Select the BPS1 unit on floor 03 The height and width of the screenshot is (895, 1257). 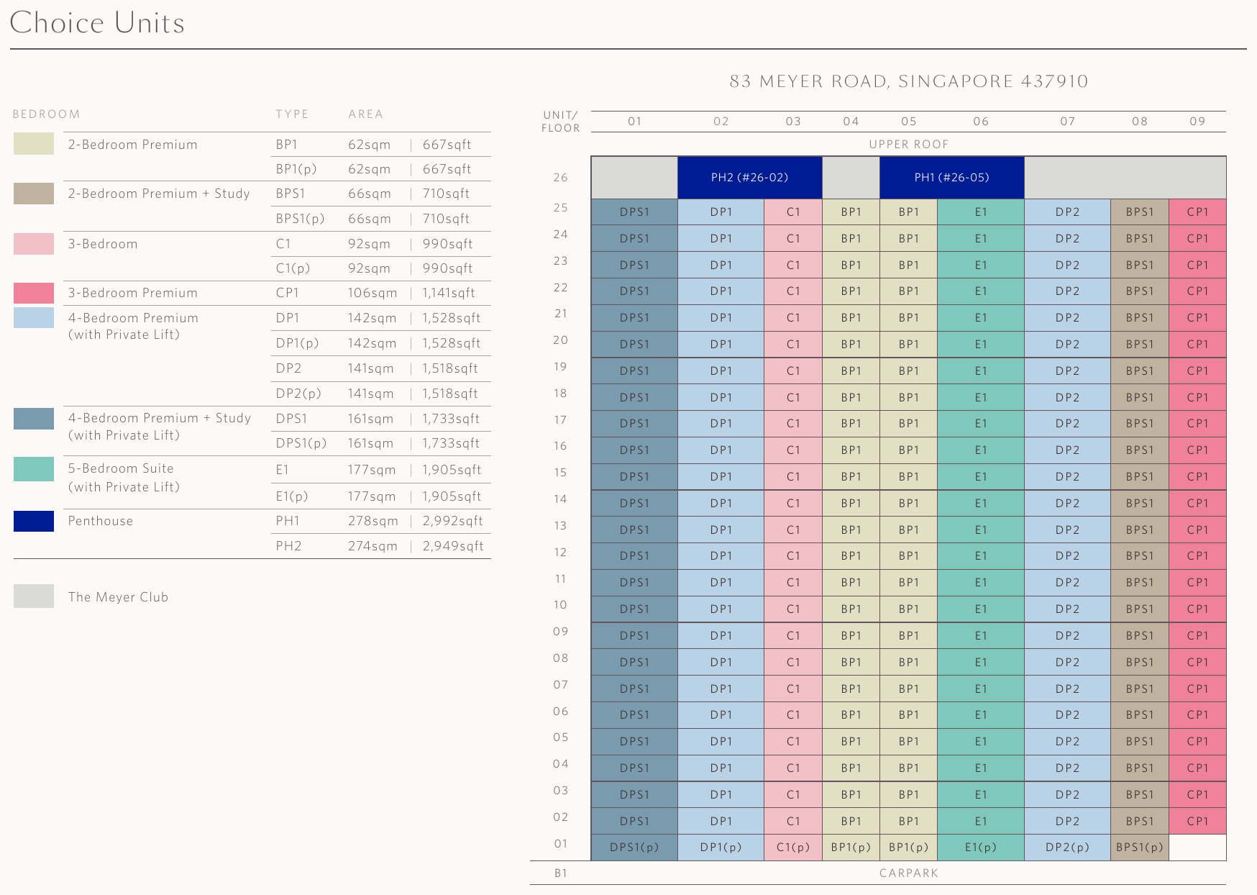[x=1140, y=795]
